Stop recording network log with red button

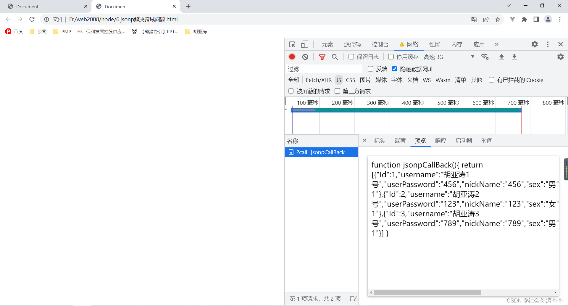(x=292, y=57)
